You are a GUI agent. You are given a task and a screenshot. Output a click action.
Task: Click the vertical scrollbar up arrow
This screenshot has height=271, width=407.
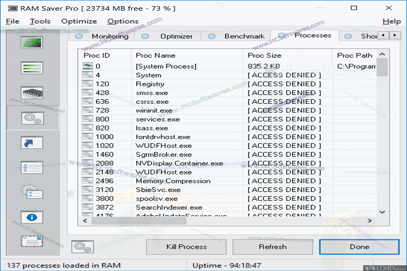[382, 54]
